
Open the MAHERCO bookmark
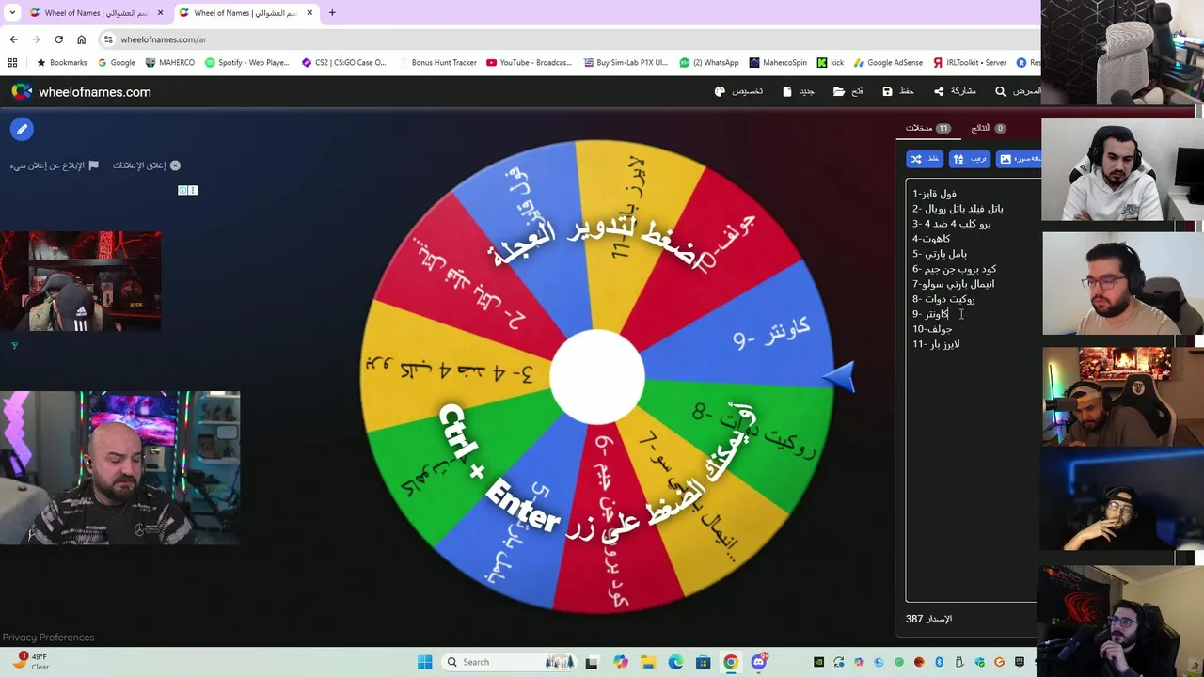(x=170, y=63)
